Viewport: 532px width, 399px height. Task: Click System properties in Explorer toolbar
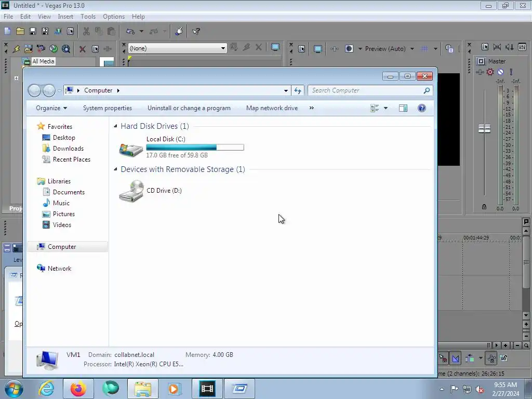pos(108,108)
